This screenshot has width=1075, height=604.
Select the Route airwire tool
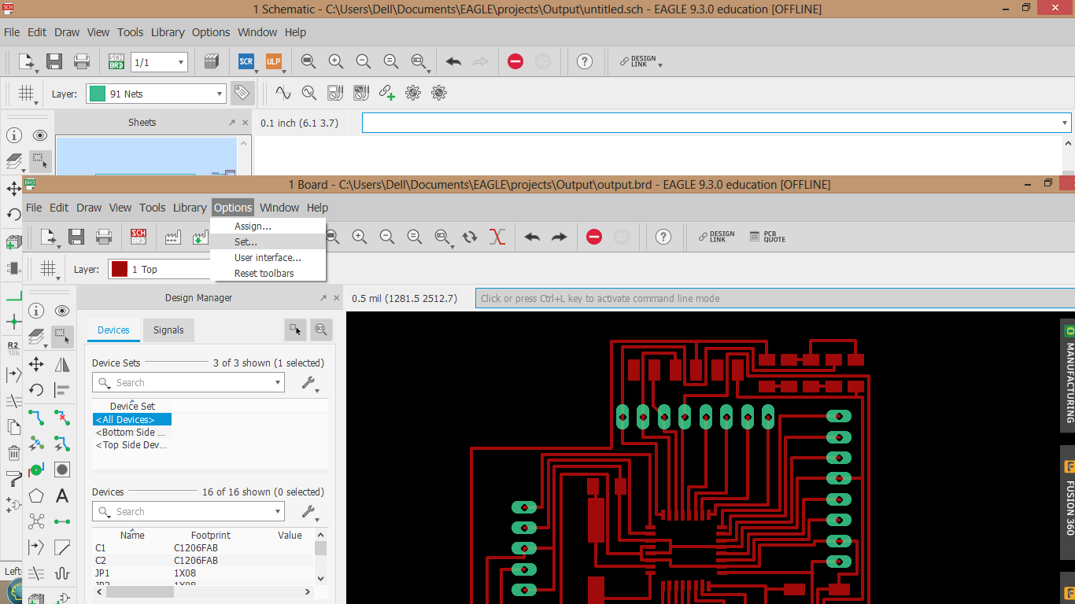click(x=36, y=418)
